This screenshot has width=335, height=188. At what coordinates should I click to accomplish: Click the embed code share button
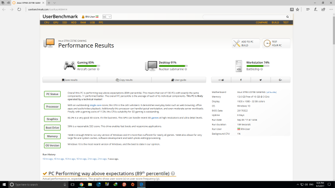[x=221, y=80]
